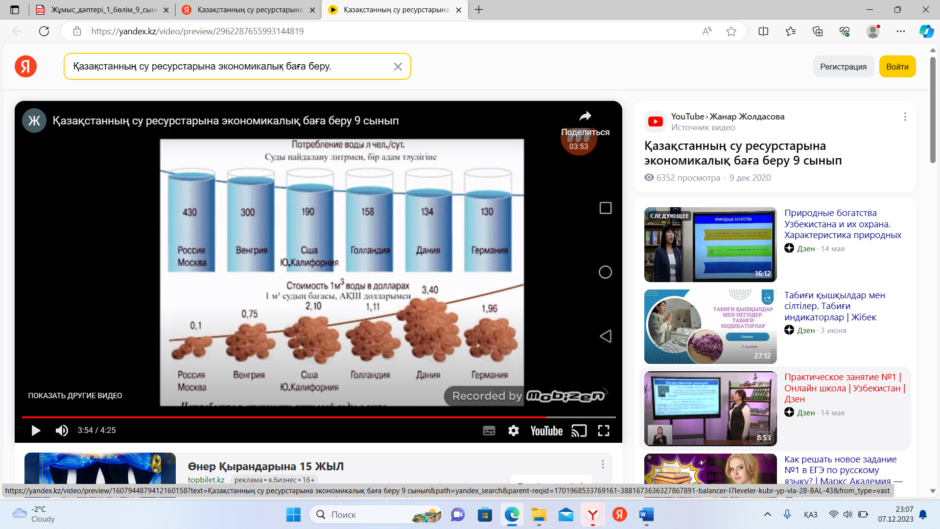Viewport: 940px width, 529px height.
Task: Click the YouTube logo in player
Action: click(546, 431)
